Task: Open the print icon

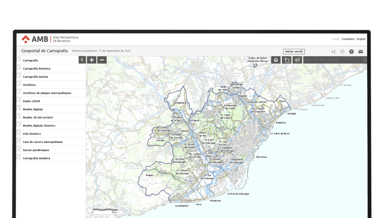Action: click(x=342, y=51)
